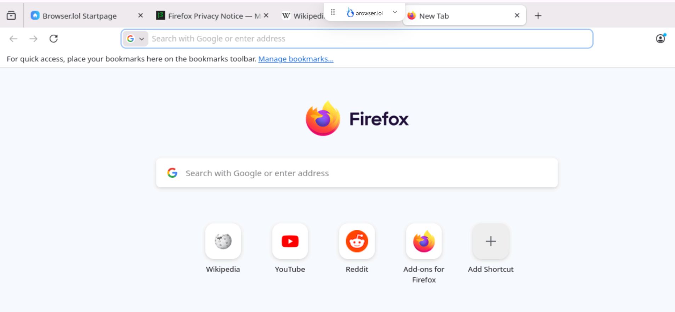Open the account profile icon
Screen dimensions: 675x312
pyautogui.click(x=661, y=39)
